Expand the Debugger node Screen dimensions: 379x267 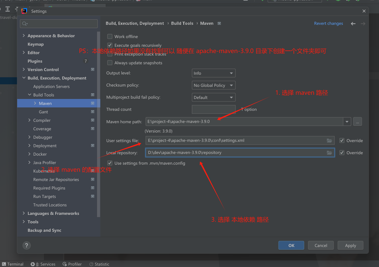tap(29, 137)
